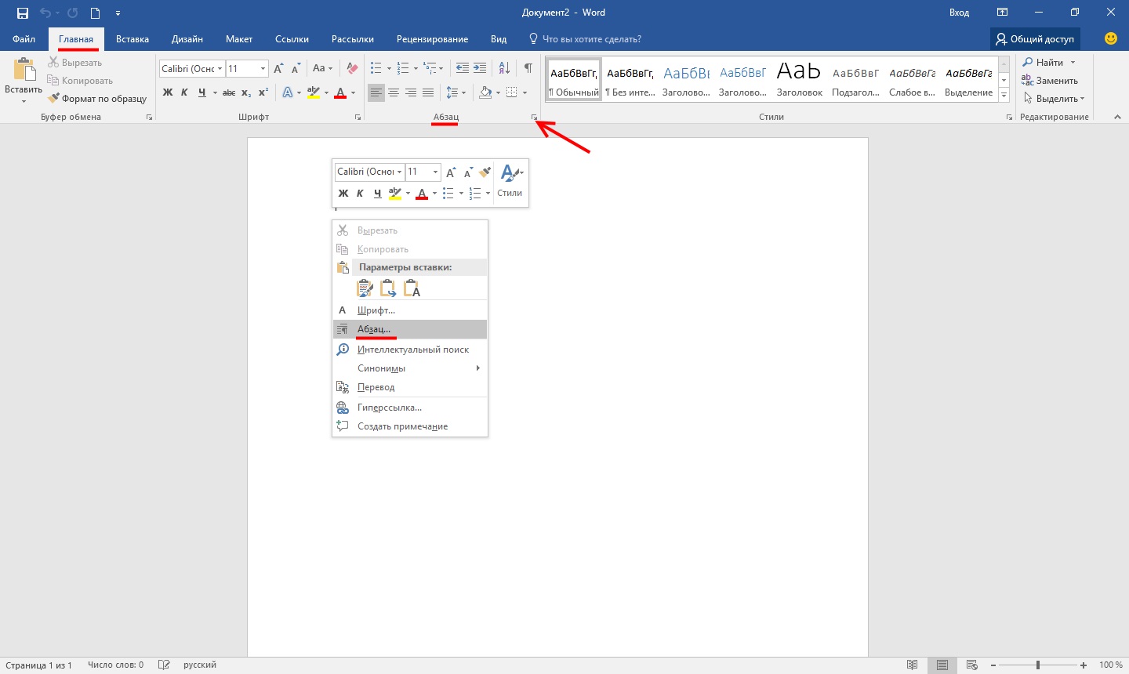Create new document from the quick access toolbar
The image size is (1129, 674).
pos(95,13)
